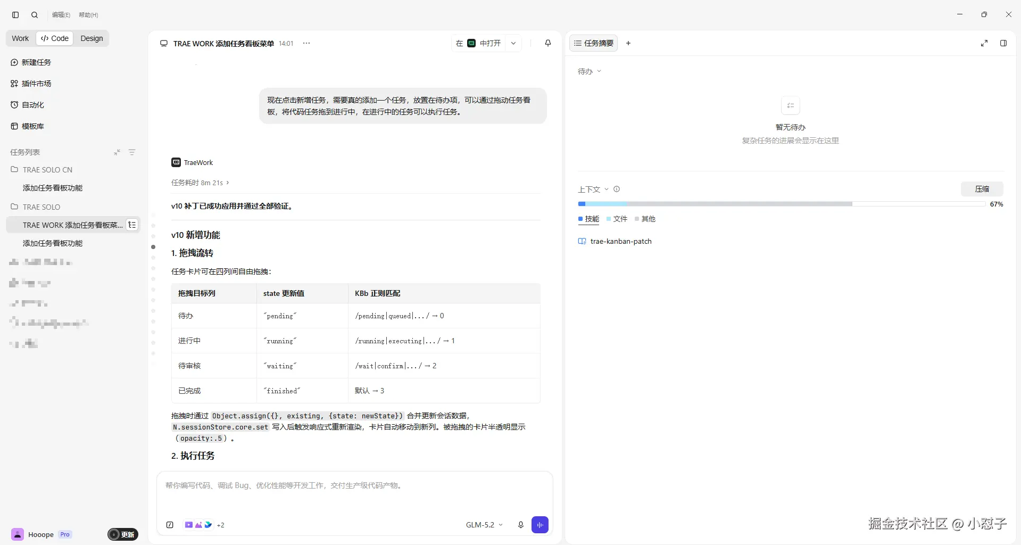Toggle the right side panel icon
This screenshot has height=545, width=1021.
pos(1003,43)
